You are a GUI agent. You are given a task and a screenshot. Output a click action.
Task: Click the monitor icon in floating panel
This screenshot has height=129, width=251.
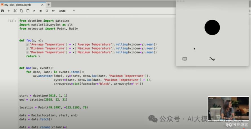(x=185, y=59)
